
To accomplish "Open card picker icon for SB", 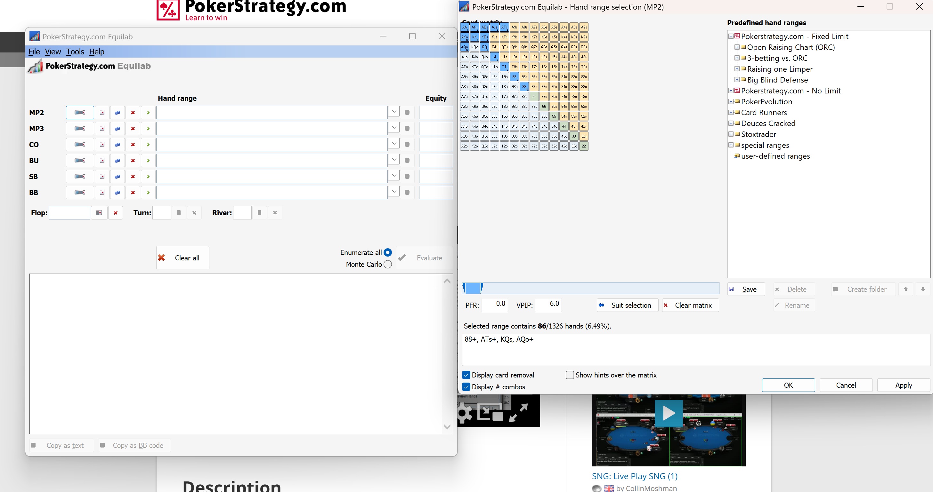I will click(x=102, y=177).
